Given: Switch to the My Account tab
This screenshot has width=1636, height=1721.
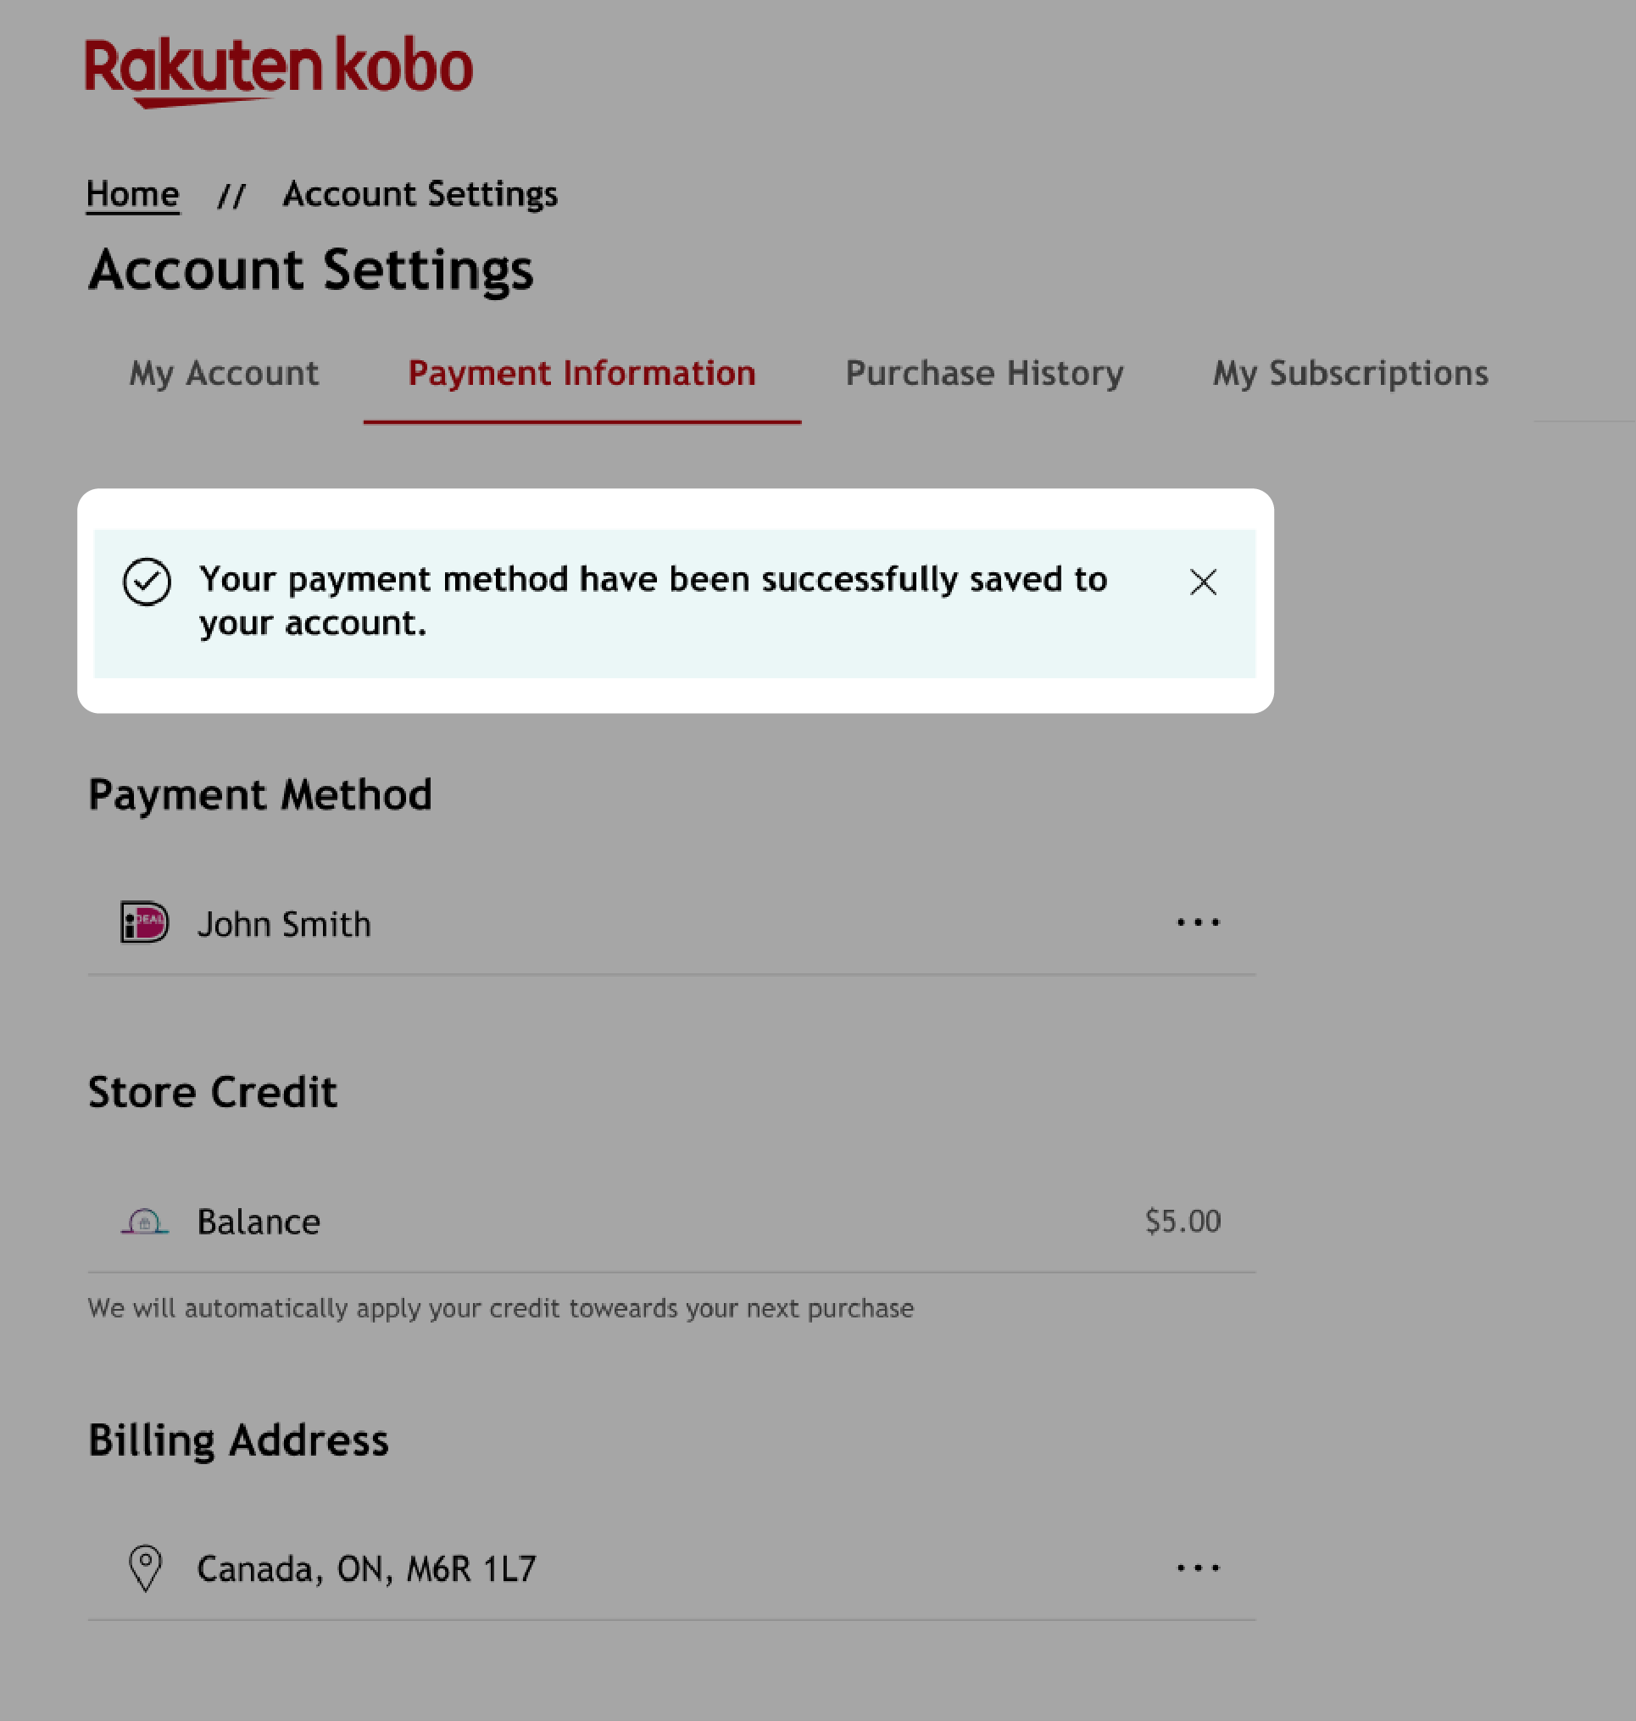Looking at the screenshot, I should pyautogui.click(x=225, y=372).
